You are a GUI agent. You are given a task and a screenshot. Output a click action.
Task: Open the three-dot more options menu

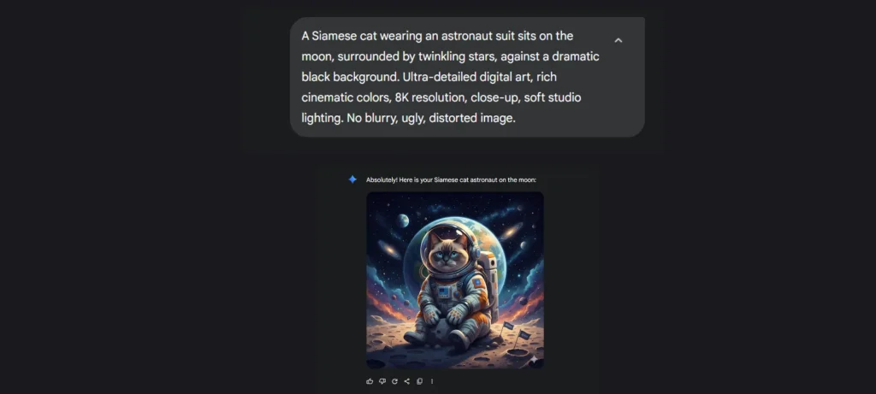[432, 381]
